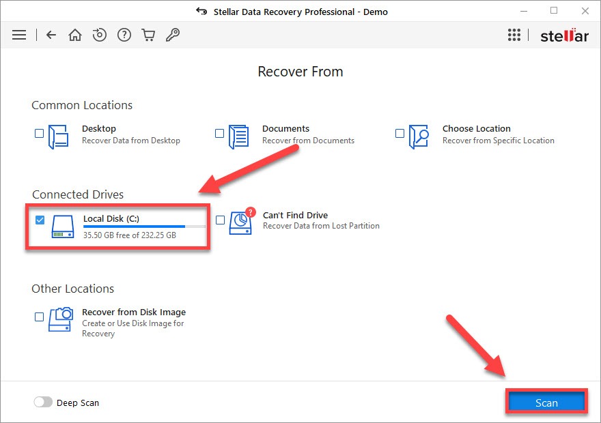Click 'Create or Use Disk Image for Recovery' text
This screenshot has width=601, height=423.
point(133,328)
